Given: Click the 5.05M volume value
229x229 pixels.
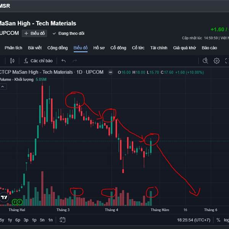Looking at the screenshot, I should [x=41, y=79].
